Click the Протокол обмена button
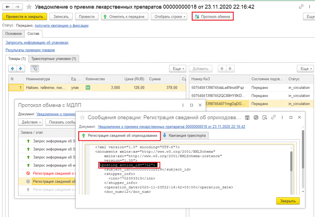The width and height of the screenshot is (315, 217). 213,17
